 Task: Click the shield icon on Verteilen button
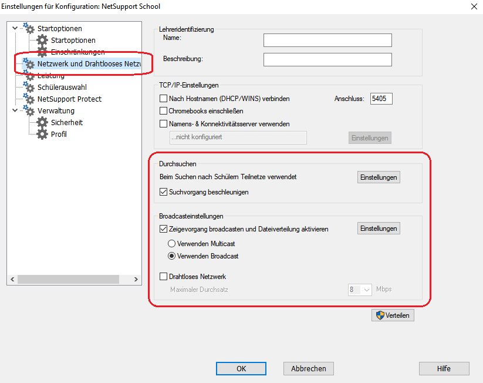click(380, 315)
